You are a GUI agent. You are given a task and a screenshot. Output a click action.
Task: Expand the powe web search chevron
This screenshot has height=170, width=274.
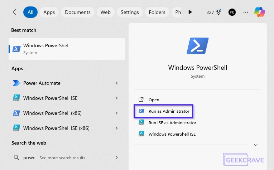point(116,157)
